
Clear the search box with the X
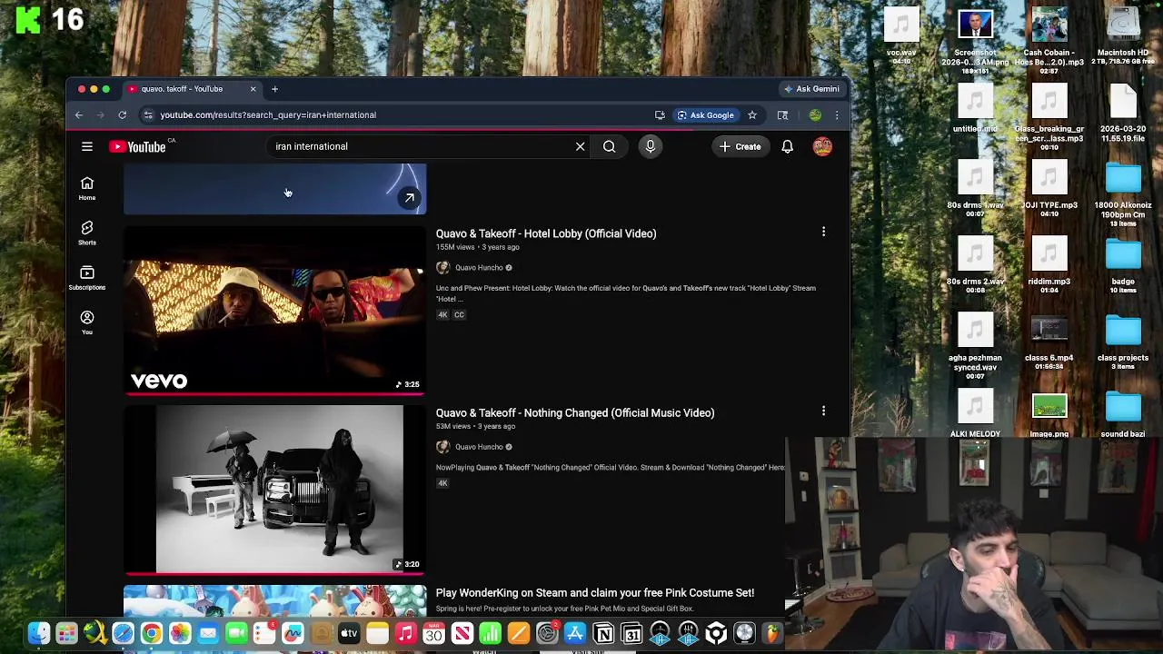[580, 146]
